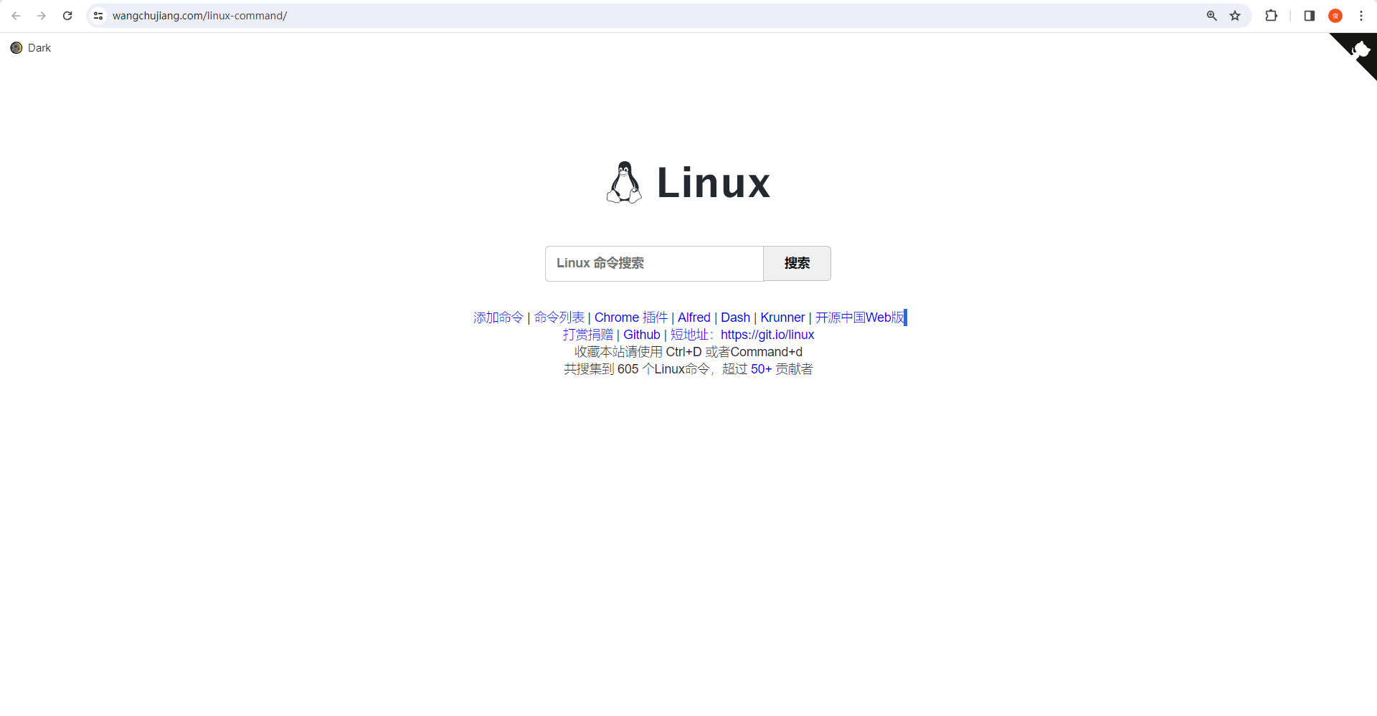Click the browser profile avatar icon

point(1335,15)
